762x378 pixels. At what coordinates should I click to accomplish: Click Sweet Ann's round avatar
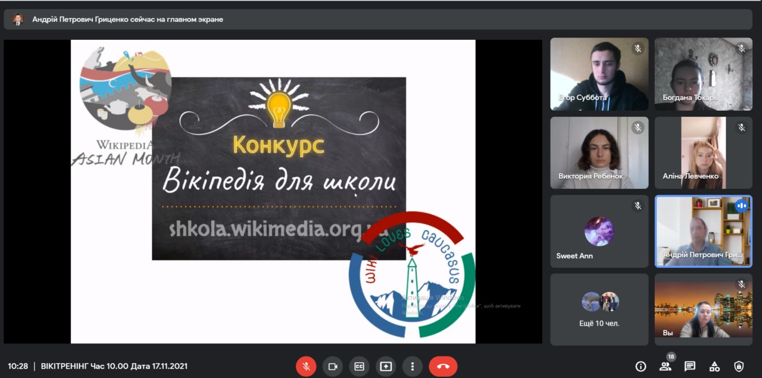599,232
